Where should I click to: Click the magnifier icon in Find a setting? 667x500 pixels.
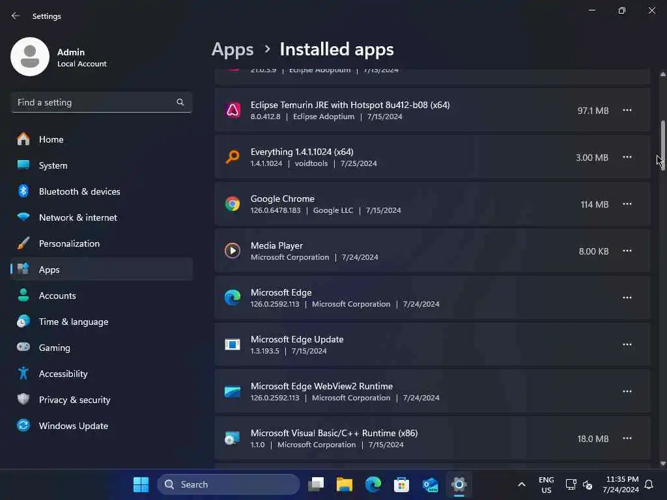coord(180,102)
